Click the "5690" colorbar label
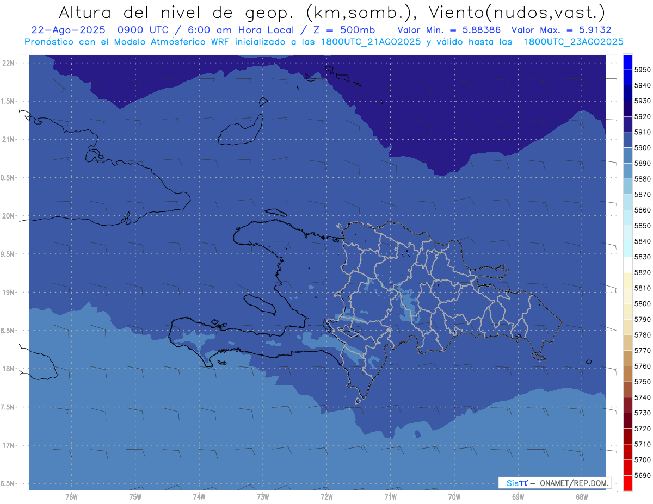This screenshot has width=653, height=504. pos(642,476)
